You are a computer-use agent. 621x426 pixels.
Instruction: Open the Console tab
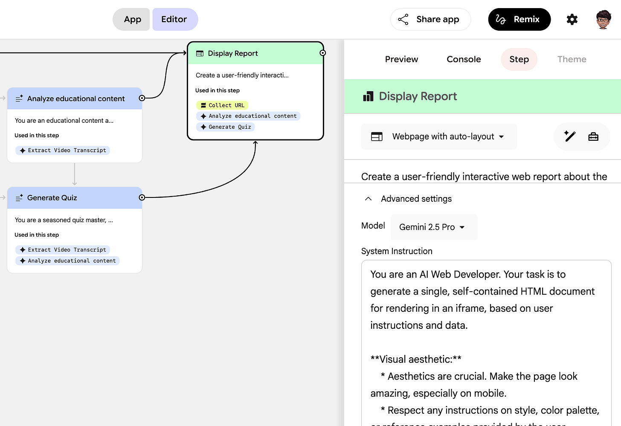(x=464, y=59)
